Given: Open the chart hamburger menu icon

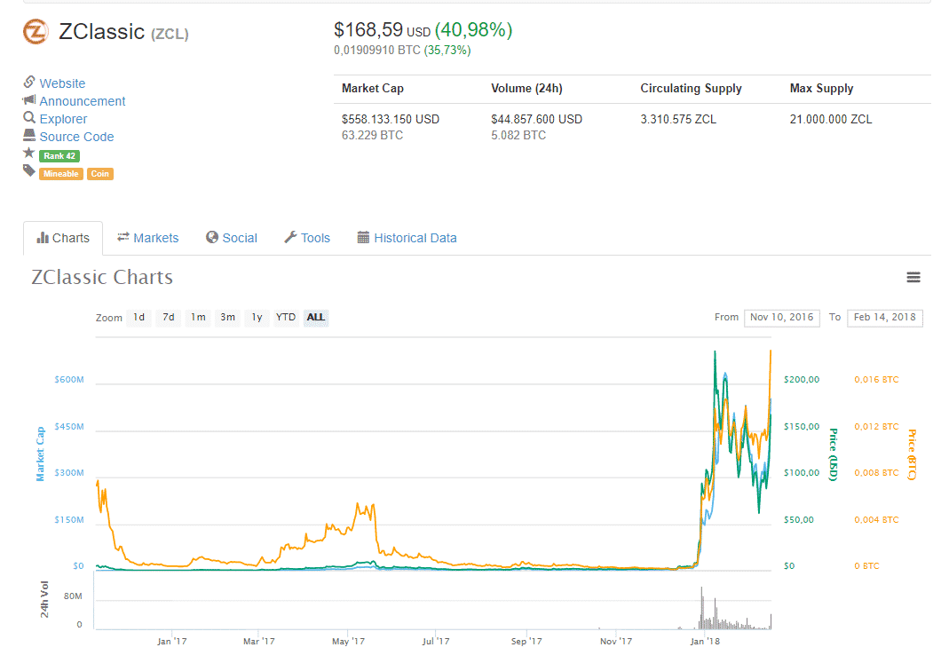Looking at the screenshot, I should (x=913, y=278).
